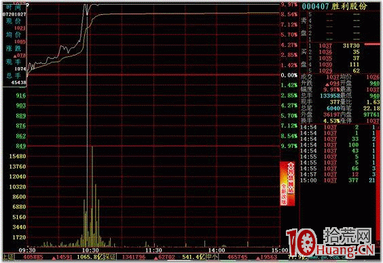Click the 15480 volume axis label
This screenshot has width=383, height=263.
(x=18, y=156)
